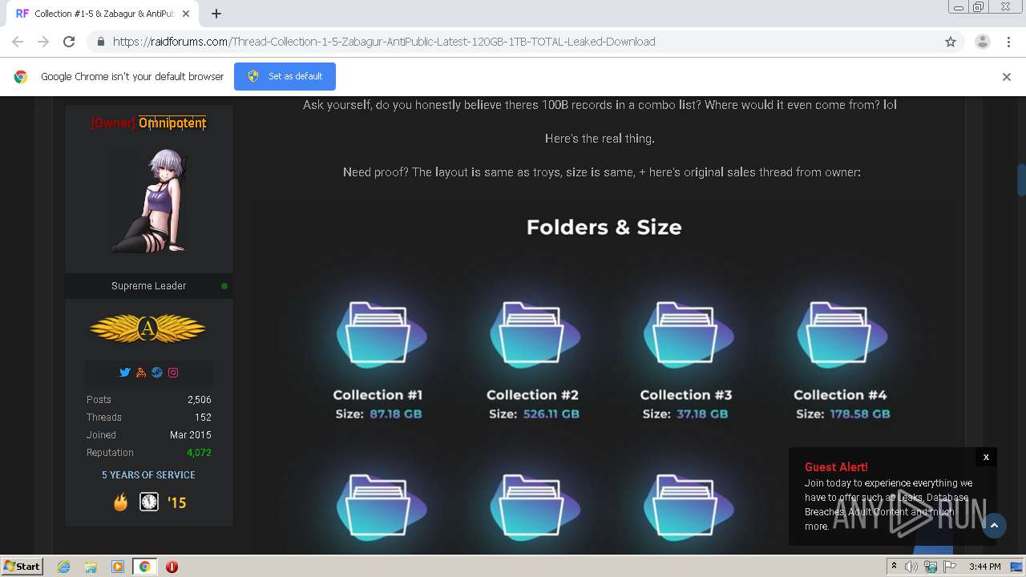The image size is (1026, 577).
Task: Go forward to the next page
Action: point(43,42)
